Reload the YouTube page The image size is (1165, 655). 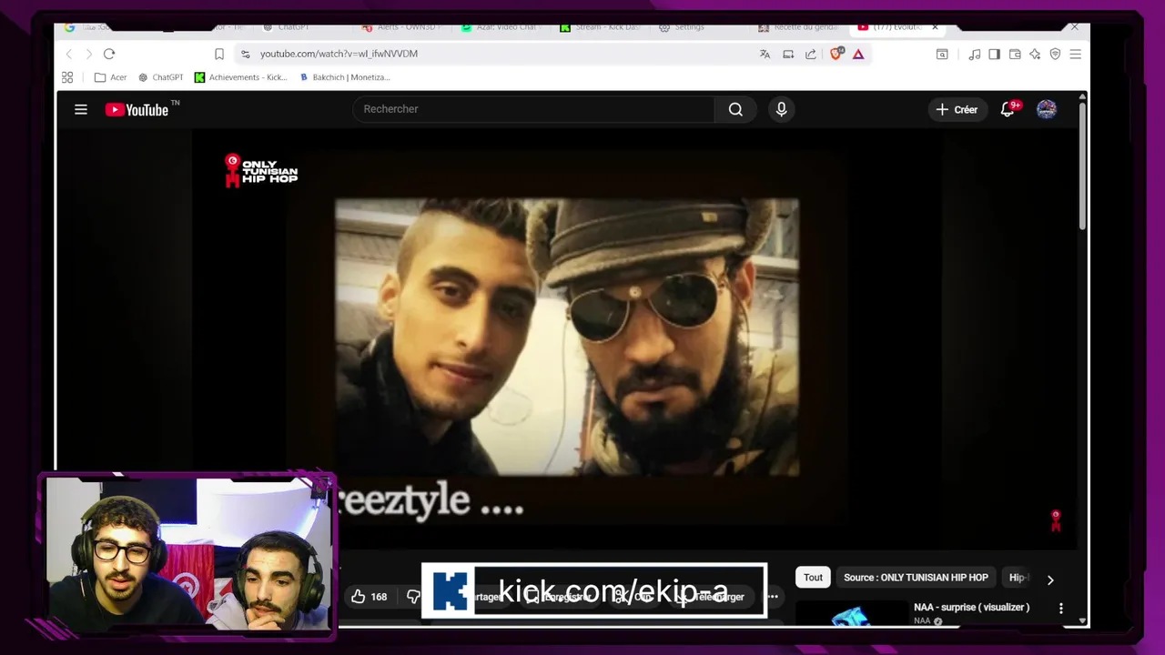[109, 54]
